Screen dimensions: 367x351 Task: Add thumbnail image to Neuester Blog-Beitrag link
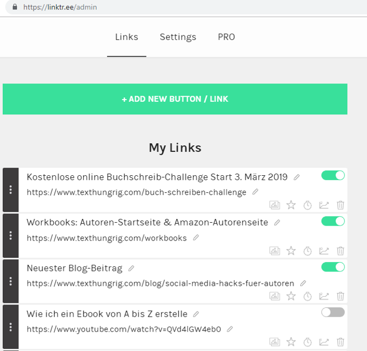click(x=274, y=296)
